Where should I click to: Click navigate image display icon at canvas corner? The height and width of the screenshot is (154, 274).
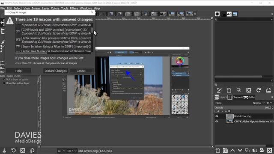click(x=212, y=147)
